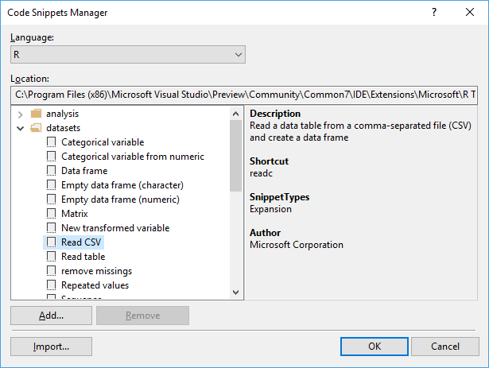The height and width of the screenshot is (368, 489).
Task: Click the snippet icon beside Data frame
Action: click(x=52, y=171)
